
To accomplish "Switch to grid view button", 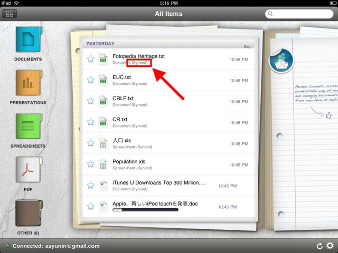I will pyautogui.click(x=10, y=14).
